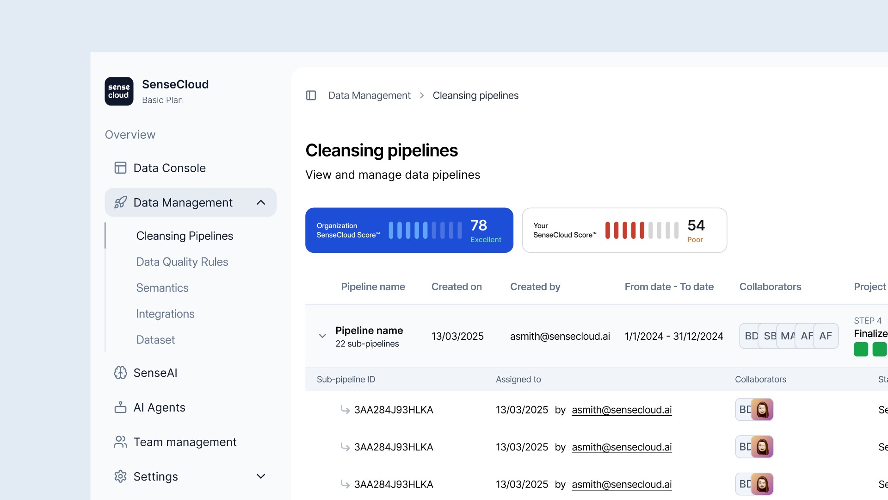
Task: Click the personal score red bar meter
Action: click(x=642, y=230)
